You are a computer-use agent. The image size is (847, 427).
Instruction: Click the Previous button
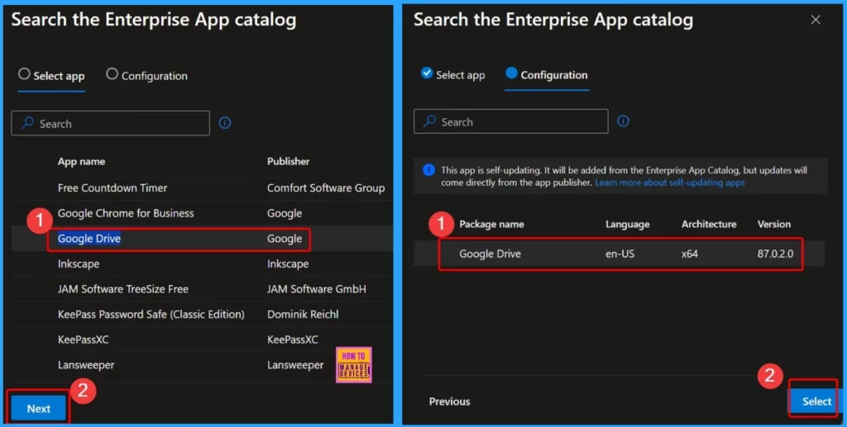pos(449,401)
